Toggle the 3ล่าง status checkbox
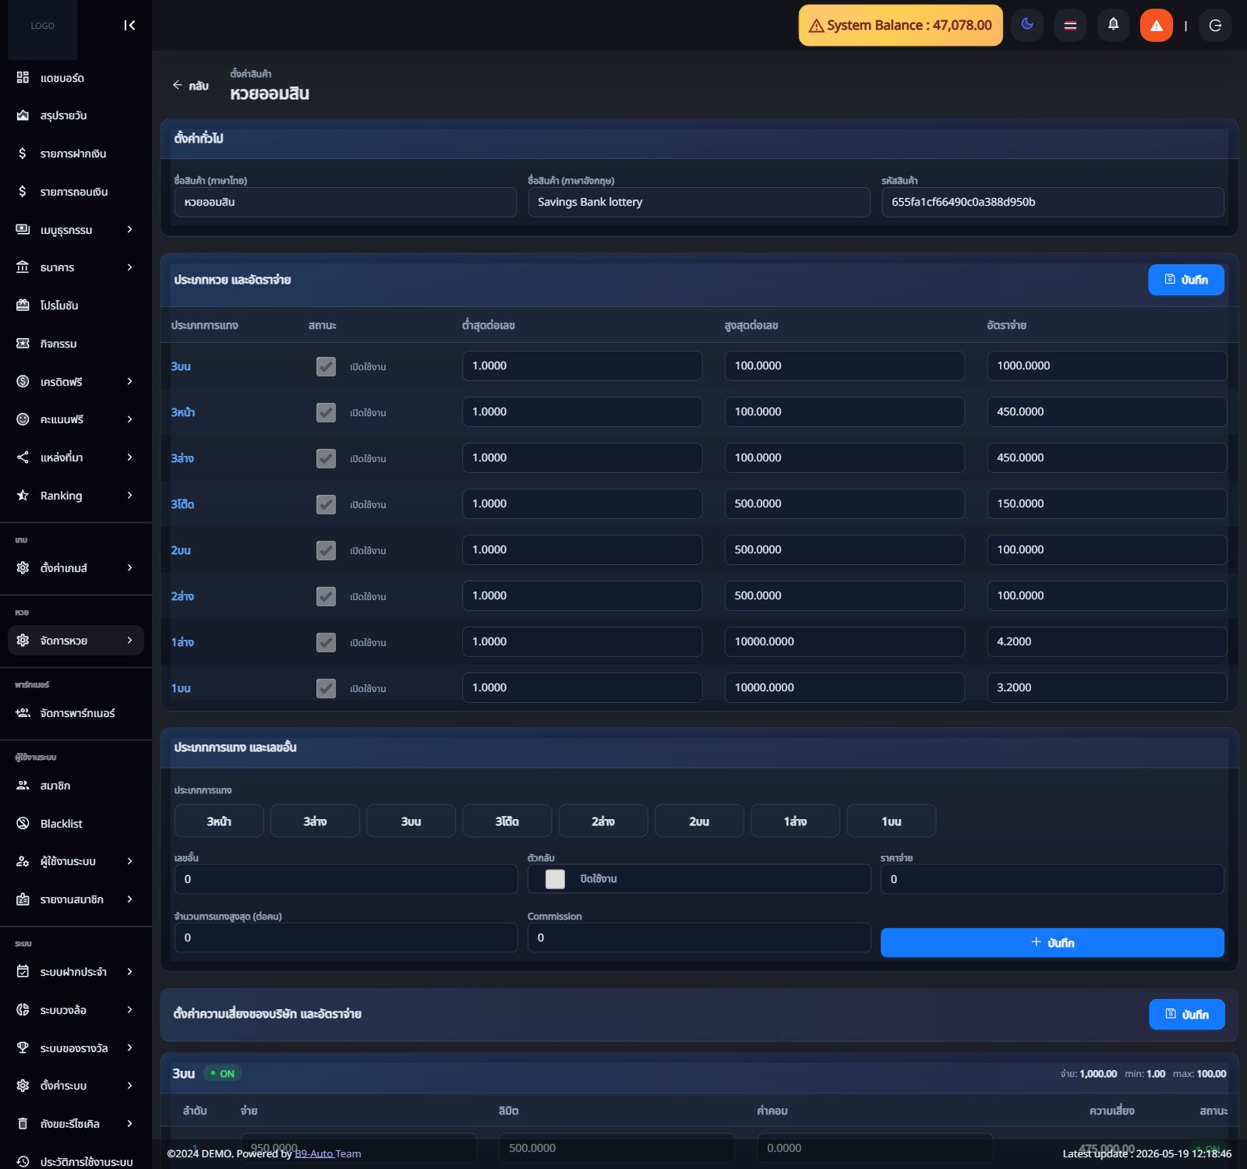 [x=326, y=458]
